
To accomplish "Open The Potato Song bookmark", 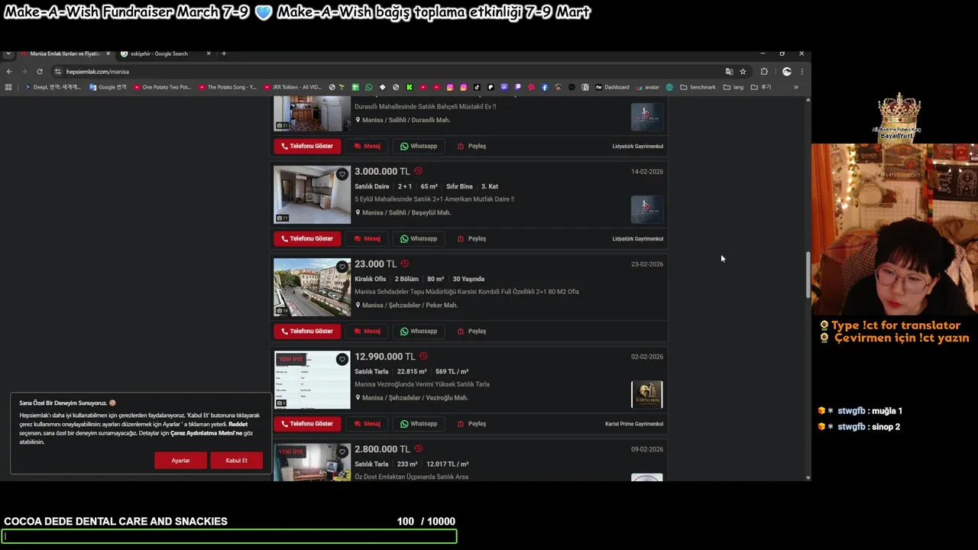I will coord(228,87).
